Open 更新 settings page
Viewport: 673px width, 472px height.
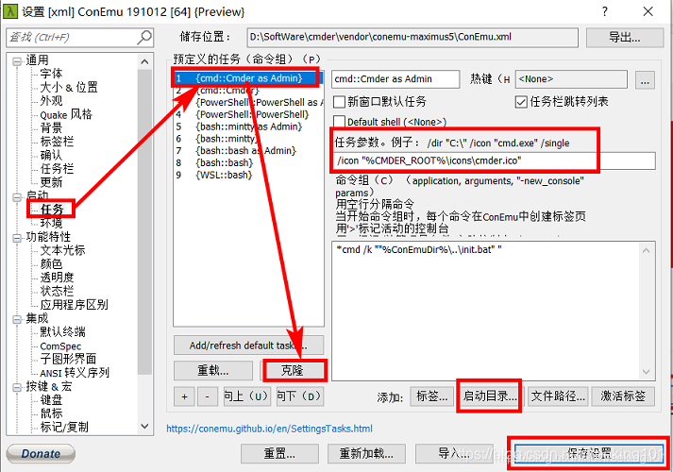click(x=51, y=182)
